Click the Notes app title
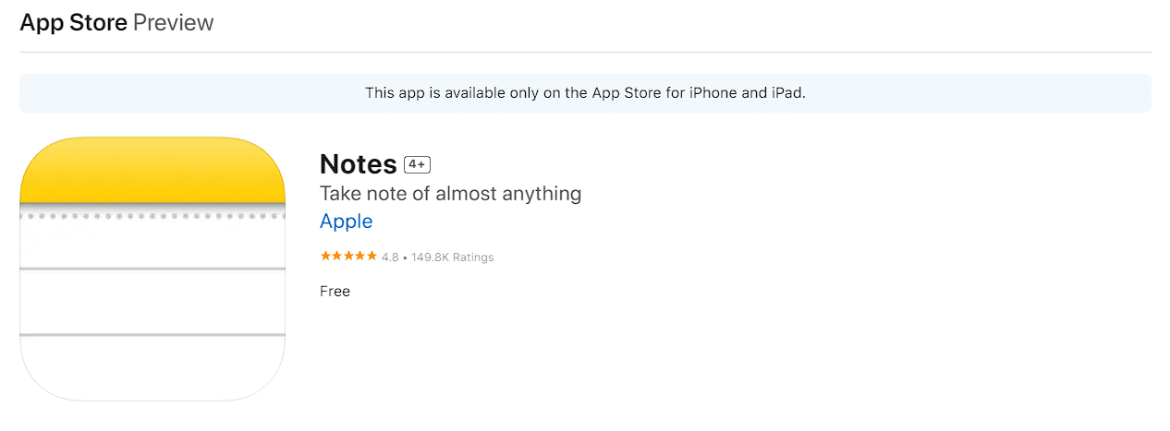The image size is (1170, 431). [x=359, y=164]
